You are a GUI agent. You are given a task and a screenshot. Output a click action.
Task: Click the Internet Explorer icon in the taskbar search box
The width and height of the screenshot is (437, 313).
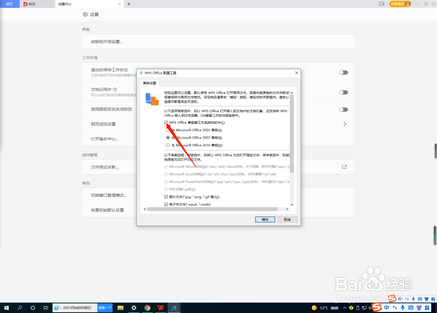57,308
